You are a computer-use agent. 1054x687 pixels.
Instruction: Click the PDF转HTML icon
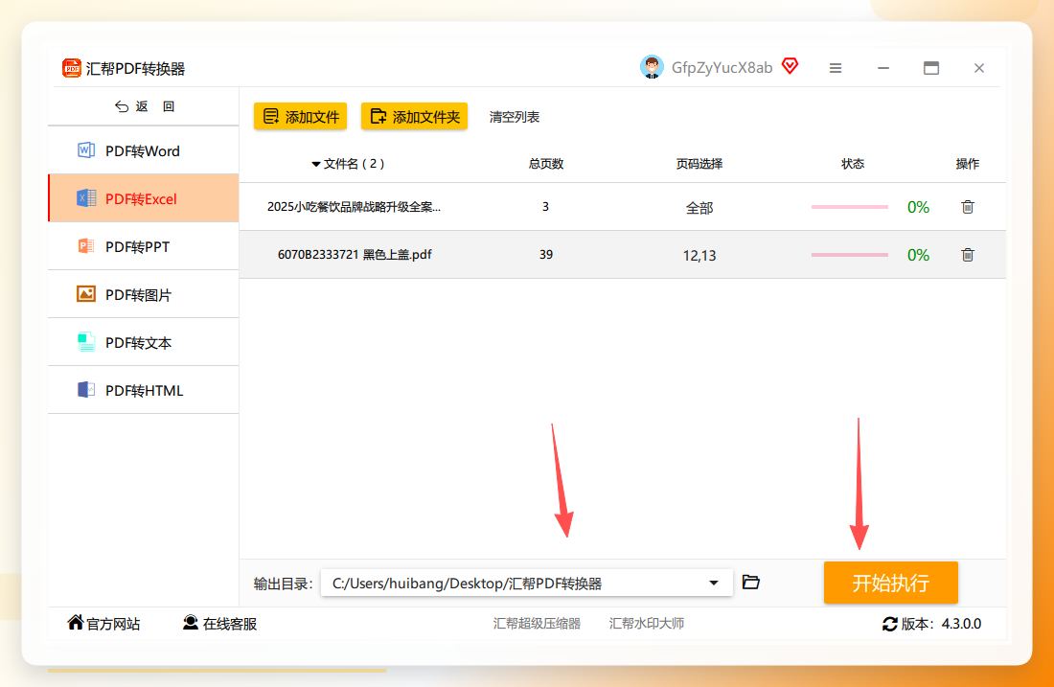coord(86,390)
